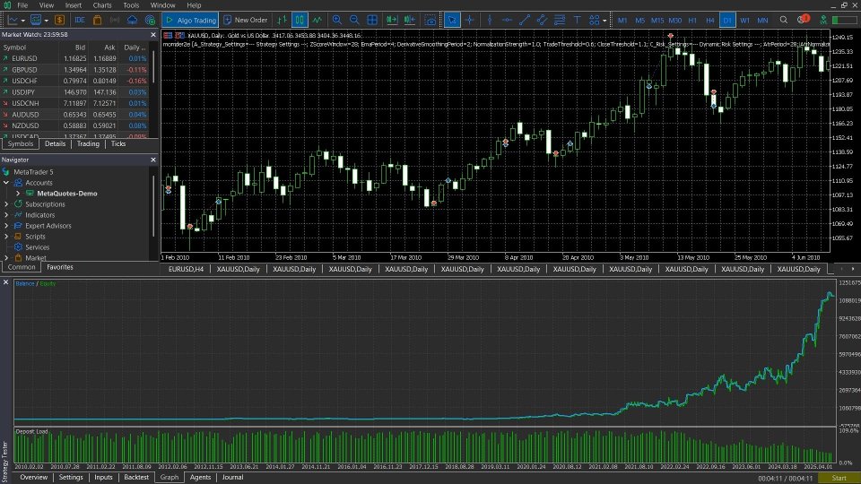
Task: Select USDJPY row in Market Watch
Action: pyautogui.click(x=75, y=92)
